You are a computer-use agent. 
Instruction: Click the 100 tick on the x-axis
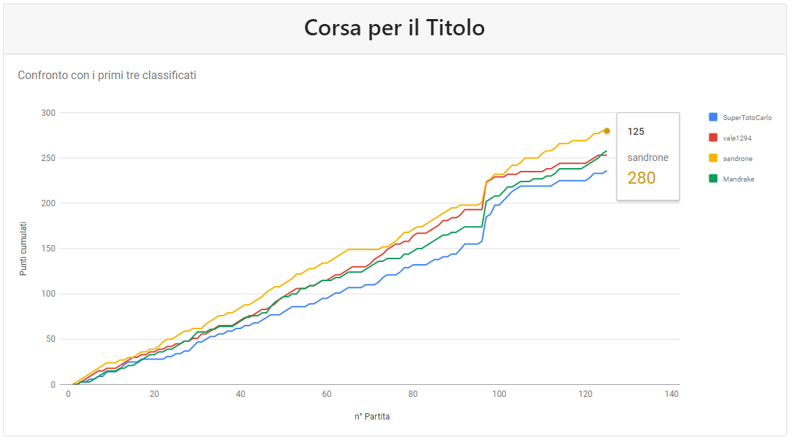(x=499, y=394)
